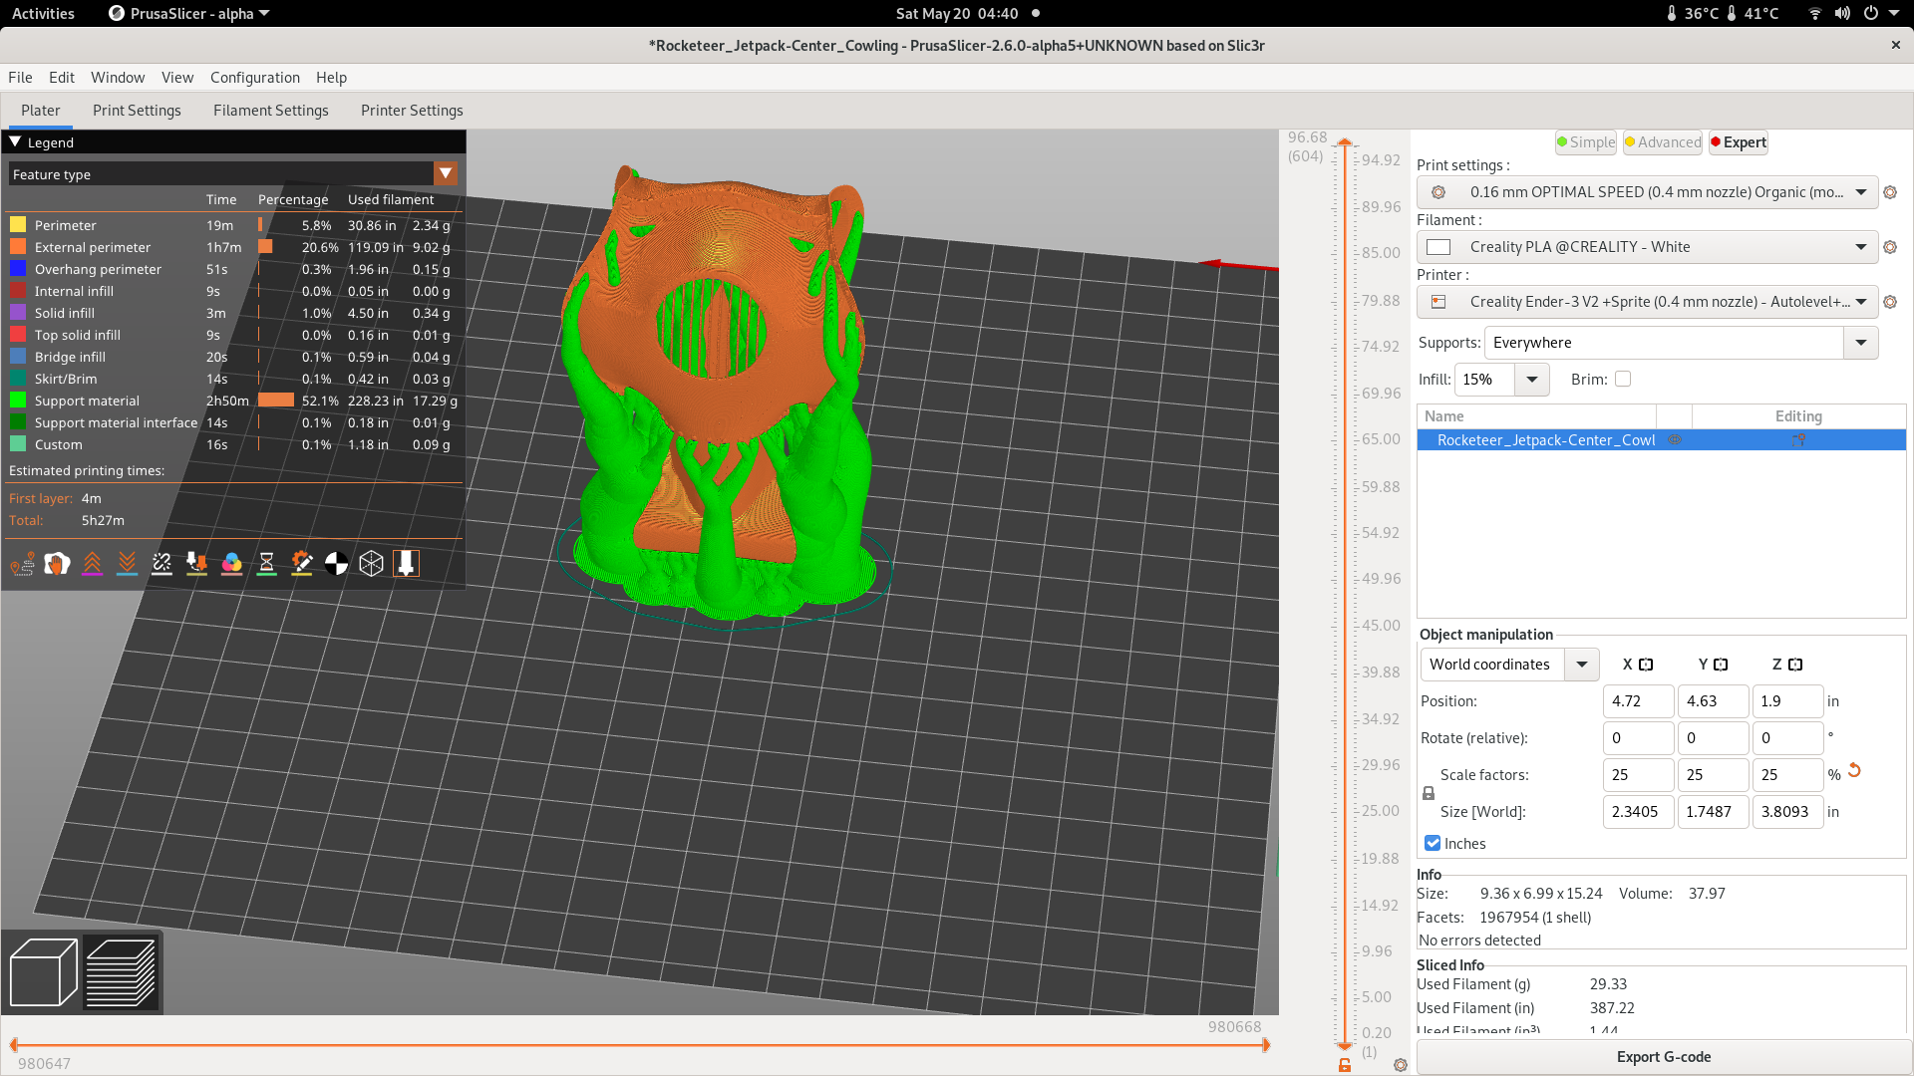This screenshot has width=1914, height=1076.
Task: Select Advanced mode
Action: [x=1663, y=142]
